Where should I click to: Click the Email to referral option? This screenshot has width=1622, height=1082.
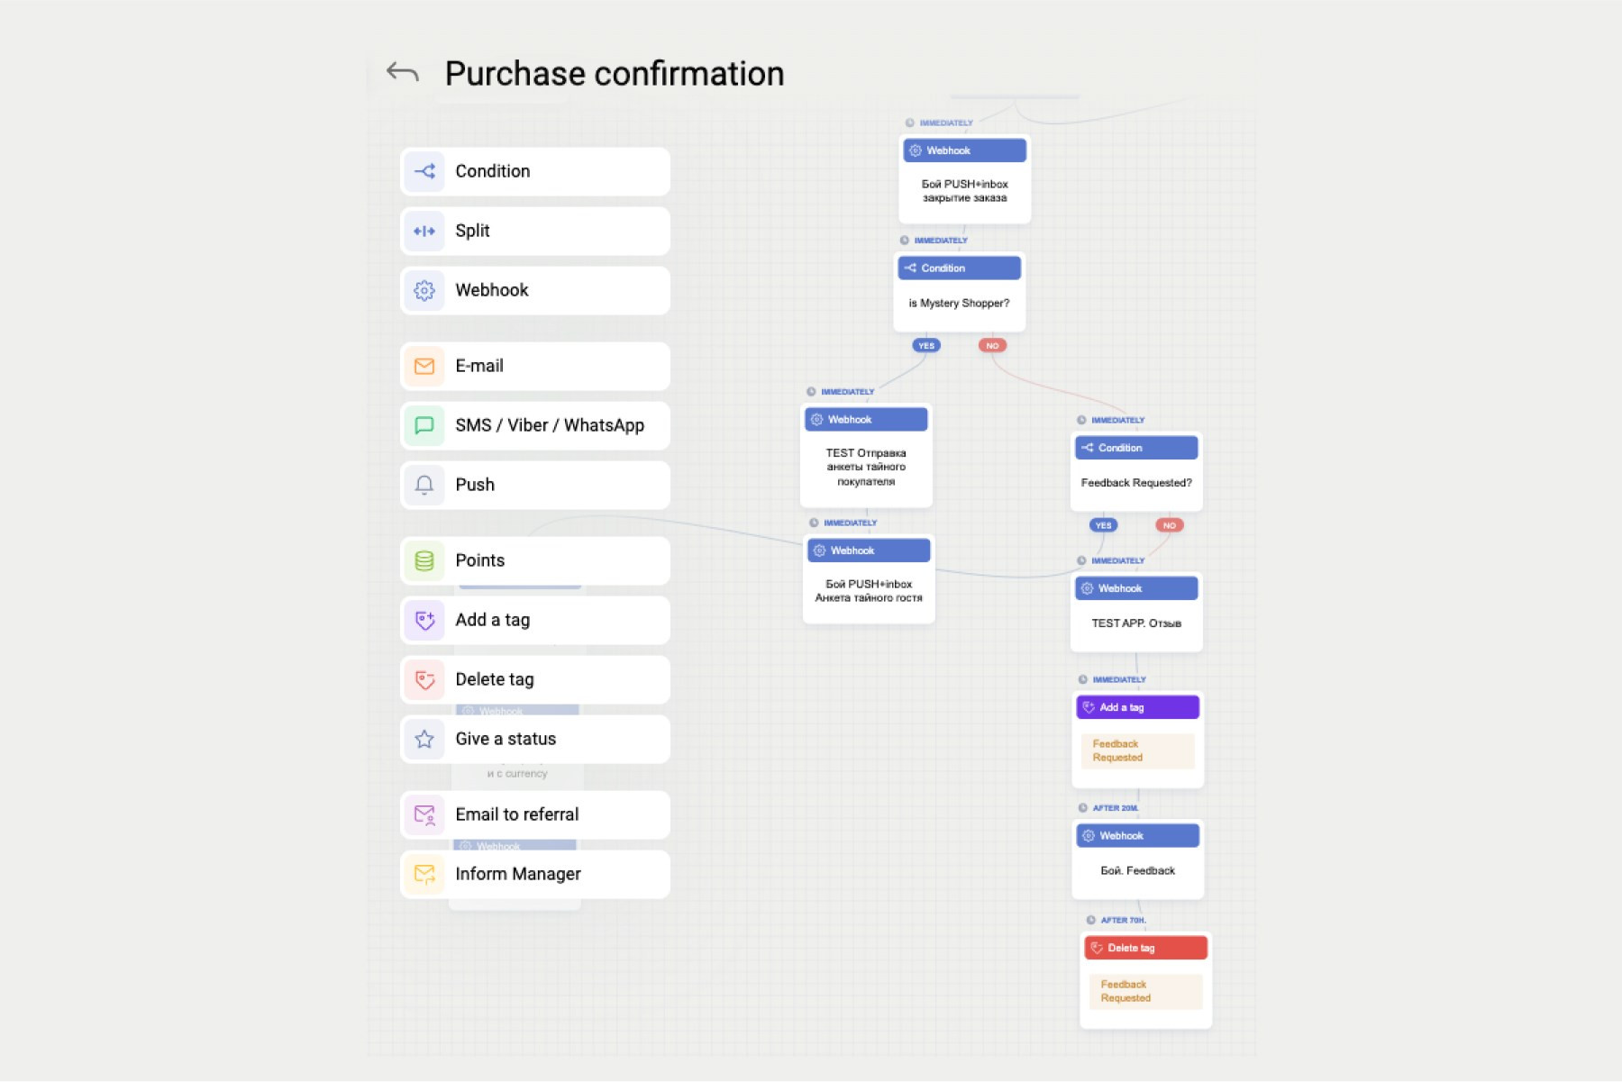click(535, 815)
